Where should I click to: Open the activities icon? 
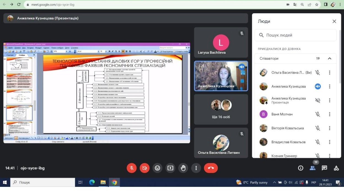point(336,168)
